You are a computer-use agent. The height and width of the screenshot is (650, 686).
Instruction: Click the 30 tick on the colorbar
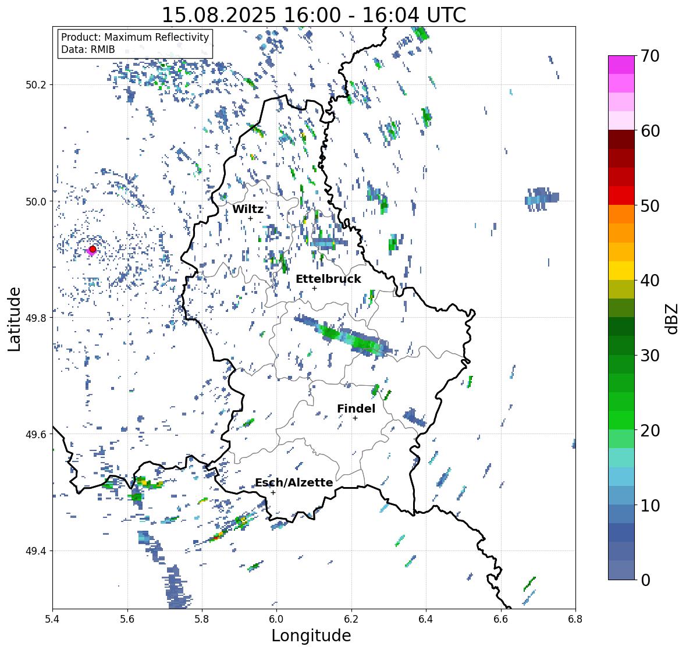coord(650,355)
